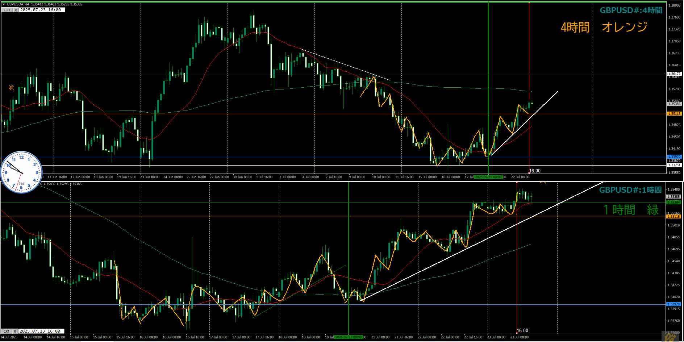Click the GBPUSD#:4時間 chart title label

click(631, 10)
